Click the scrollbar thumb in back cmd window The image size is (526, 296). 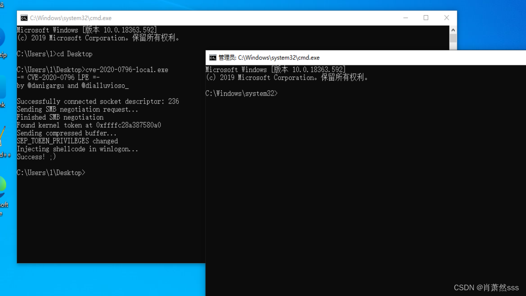pos(453,38)
